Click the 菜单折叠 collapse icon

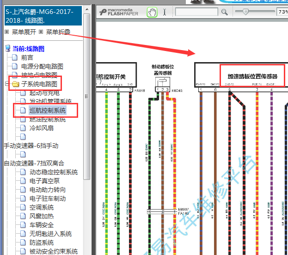coord(41,32)
